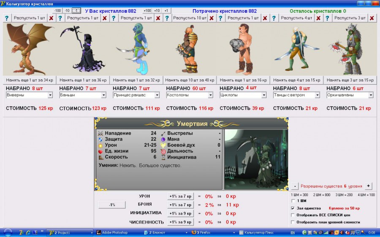Screen dimensions: 380x237
Task: Click the Мана purple orb icon
Action: (163, 139)
